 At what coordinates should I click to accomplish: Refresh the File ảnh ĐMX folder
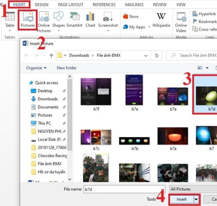point(157,56)
